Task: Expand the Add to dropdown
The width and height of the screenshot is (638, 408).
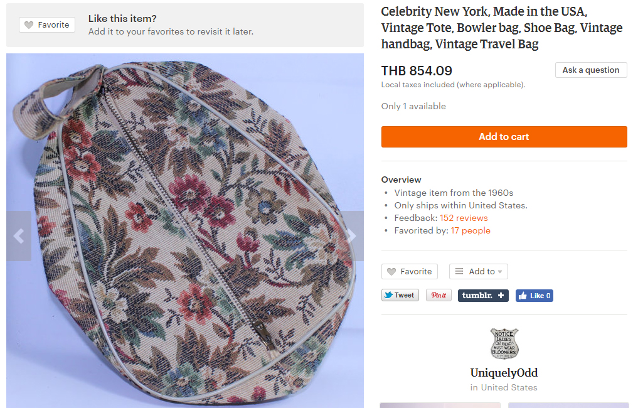Action: pyautogui.click(x=478, y=272)
